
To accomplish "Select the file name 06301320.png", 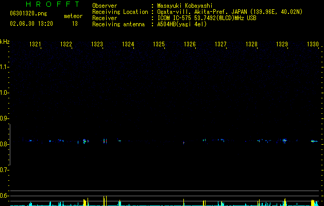I will pyautogui.click(x=28, y=13).
